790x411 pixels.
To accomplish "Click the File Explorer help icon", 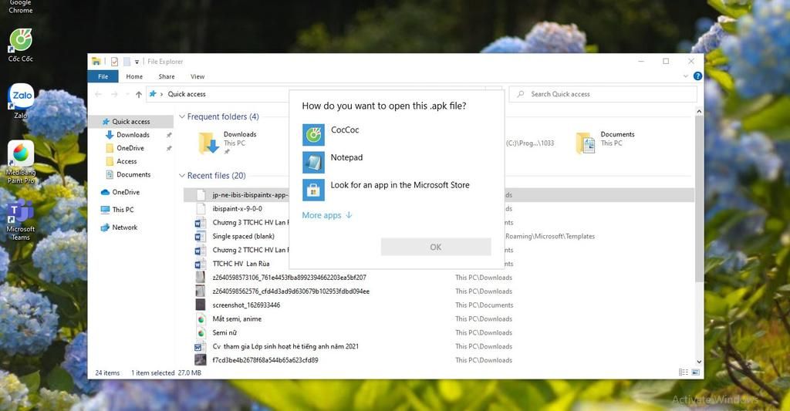I will (x=697, y=76).
